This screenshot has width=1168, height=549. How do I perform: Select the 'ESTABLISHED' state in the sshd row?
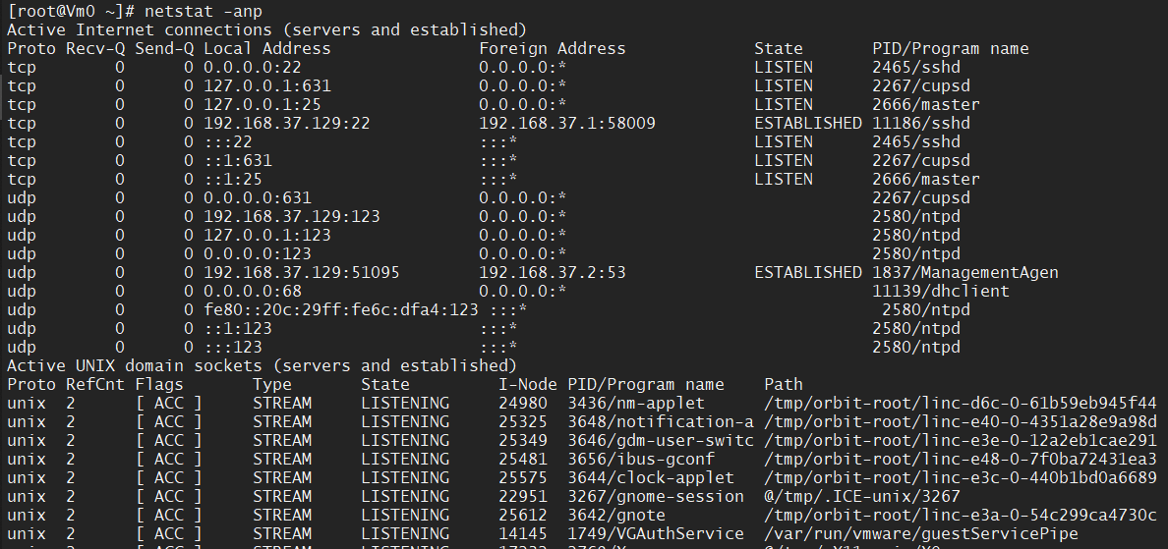tap(808, 123)
